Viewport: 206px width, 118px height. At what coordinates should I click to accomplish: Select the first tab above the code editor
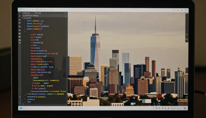coord(26,13)
